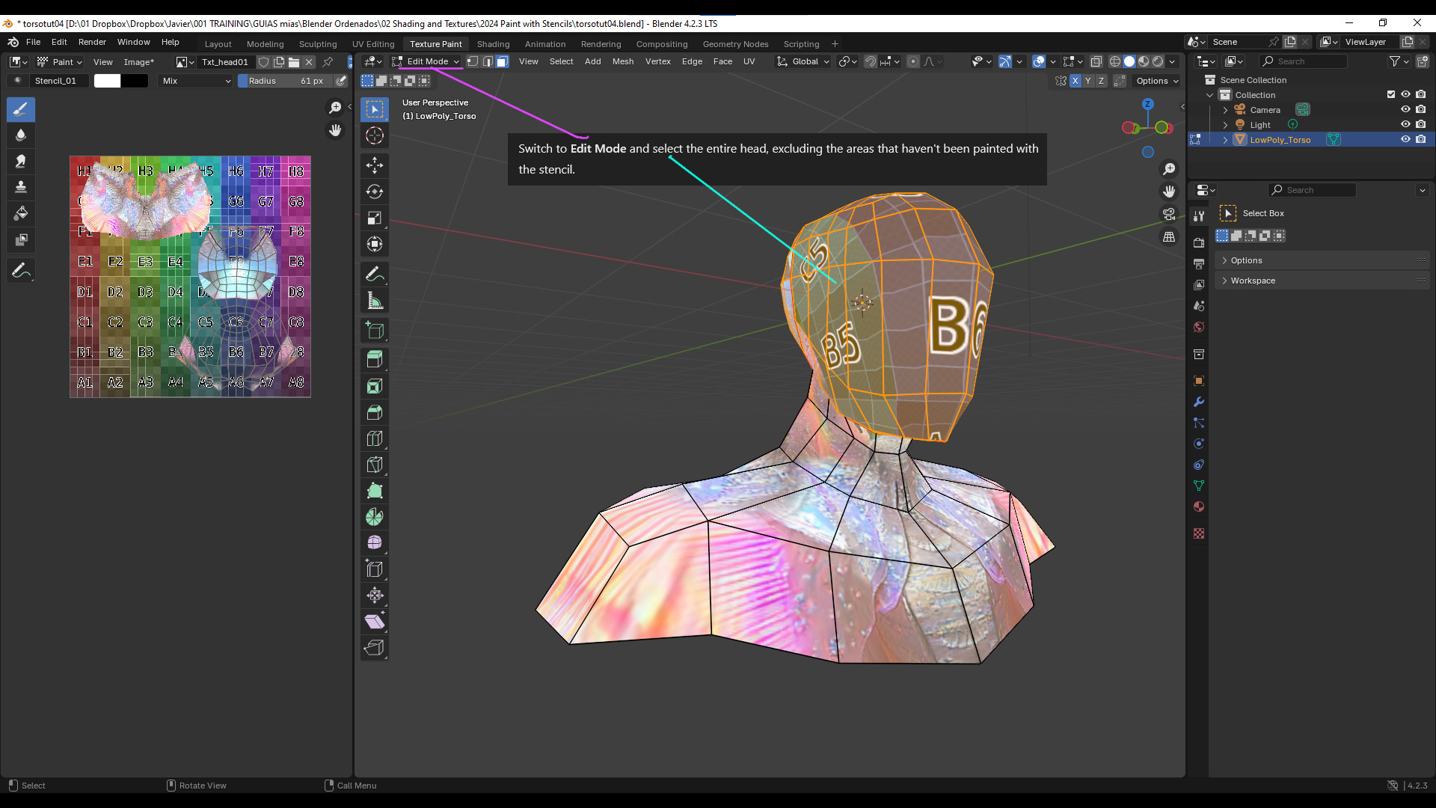Select the Mask tool in image editor
The image size is (1436, 808).
[x=21, y=239]
